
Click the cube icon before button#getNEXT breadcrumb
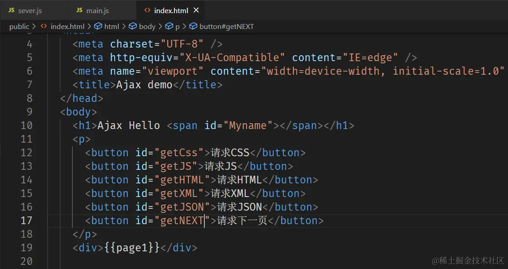pos(193,26)
